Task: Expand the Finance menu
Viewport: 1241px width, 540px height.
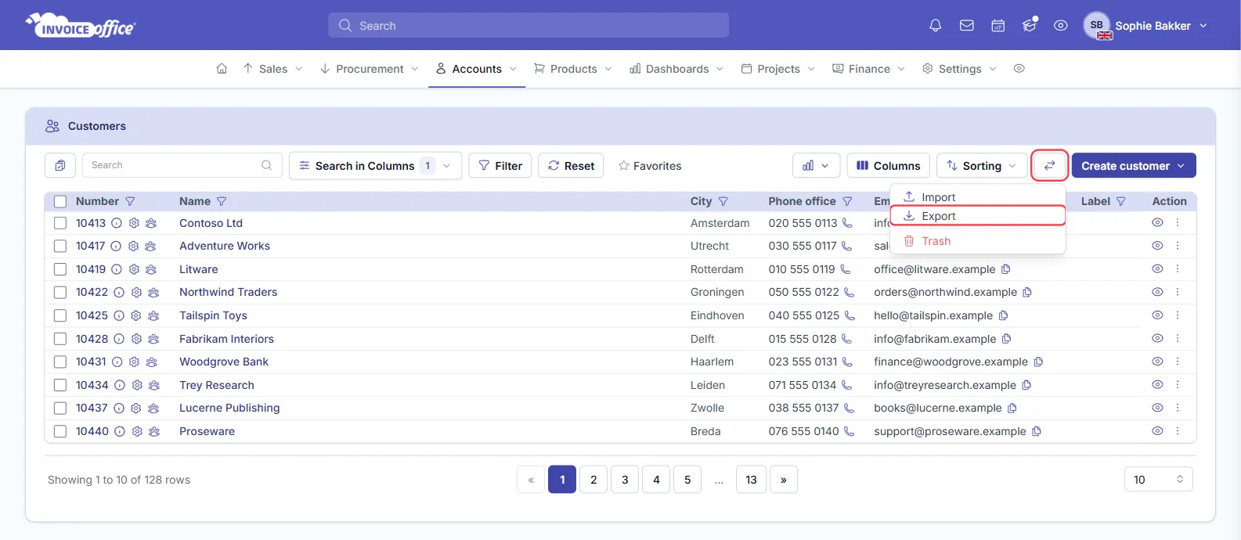Action: pos(868,69)
